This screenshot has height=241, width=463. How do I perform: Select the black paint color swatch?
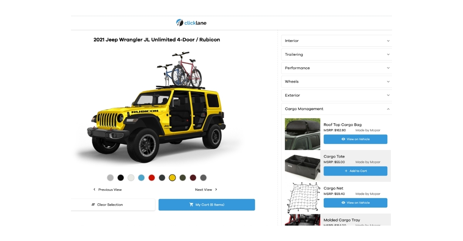tap(121, 178)
